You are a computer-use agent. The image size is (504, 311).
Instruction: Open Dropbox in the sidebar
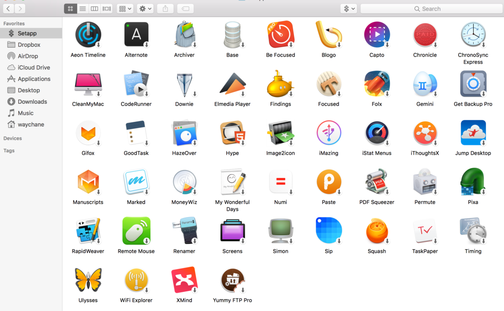point(31,45)
